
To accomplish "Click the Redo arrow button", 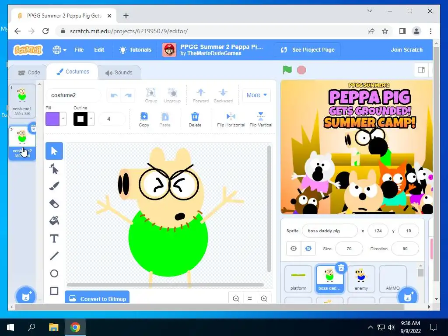I will click(x=128, y=95).
